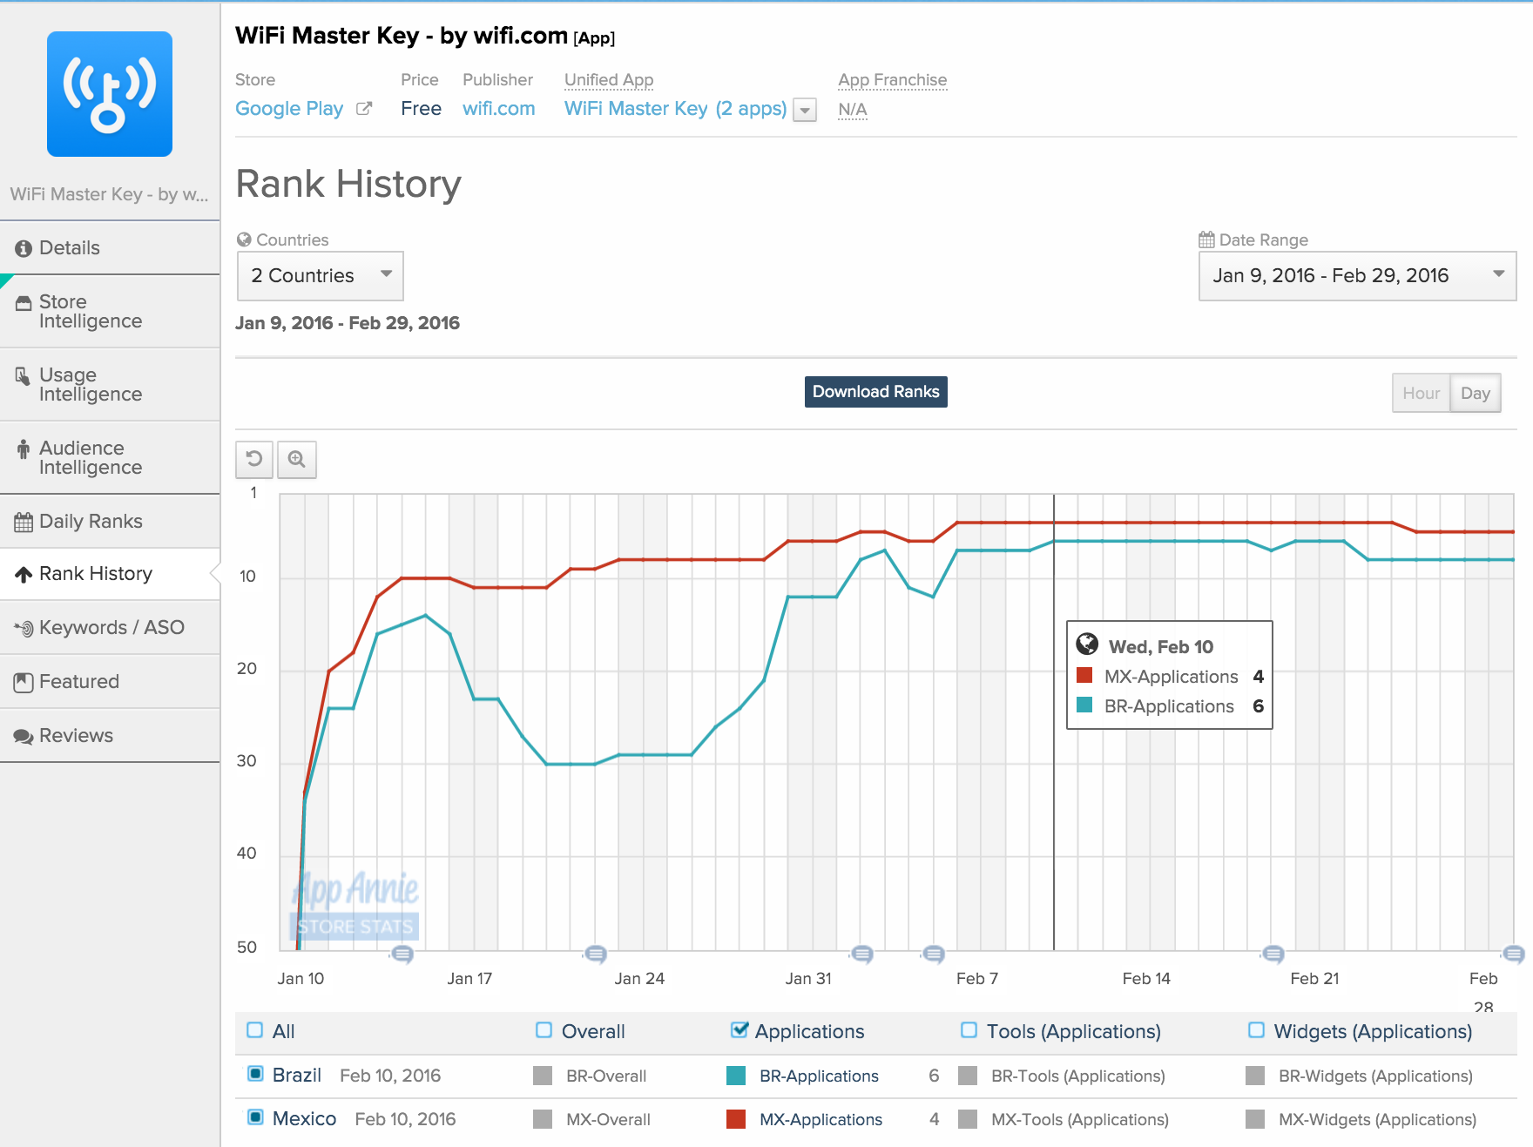Image resolution: width=1533 pixels, height=1147 pixels.
Task: Open the Details sidebar section
Action: tap(110, 248)
